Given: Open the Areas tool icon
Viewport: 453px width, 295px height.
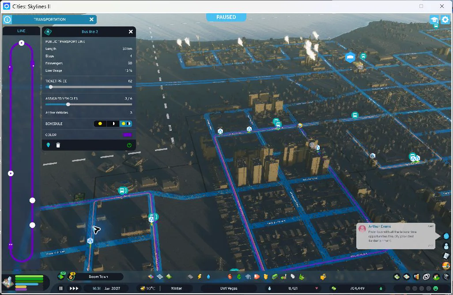Looking at the screenshot, I should click(x=160, y=277).
